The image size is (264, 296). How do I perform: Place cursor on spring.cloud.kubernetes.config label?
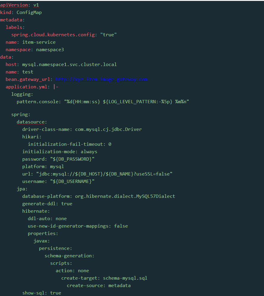pos(53,35)
